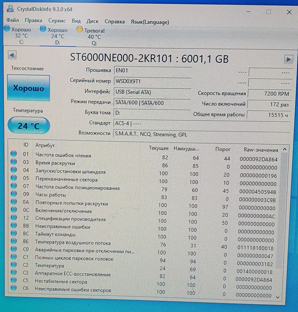
Task: Click status circle of attribute C2
Action: coord(14,264)
